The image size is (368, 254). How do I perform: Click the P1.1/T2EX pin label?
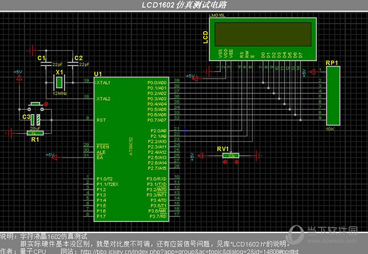click(107, 184)
